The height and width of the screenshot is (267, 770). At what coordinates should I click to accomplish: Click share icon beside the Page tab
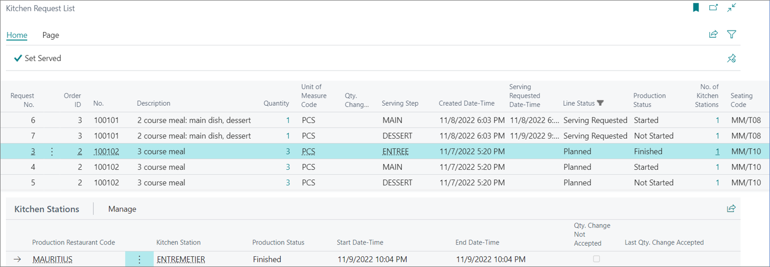(x=713, y=34)
